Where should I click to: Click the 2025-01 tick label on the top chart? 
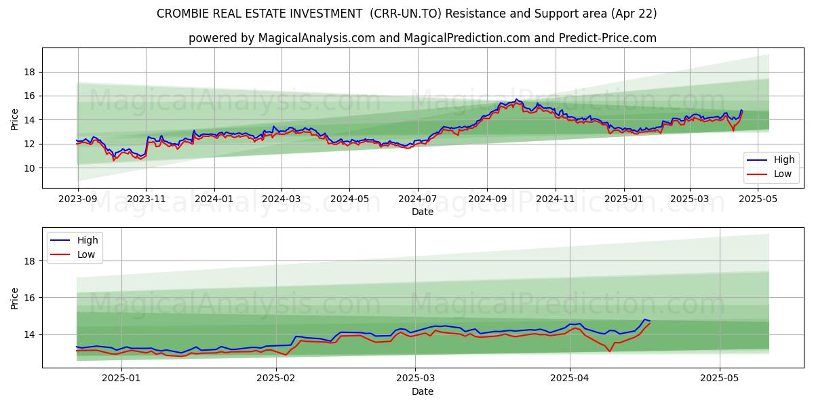(x=624, y=199)
